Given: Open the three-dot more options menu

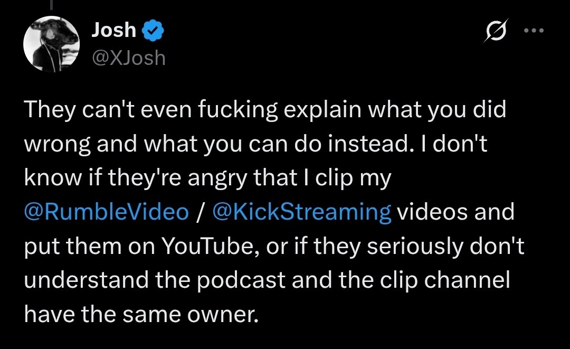Looking at the screenshot, I should (x=533, y=30).
